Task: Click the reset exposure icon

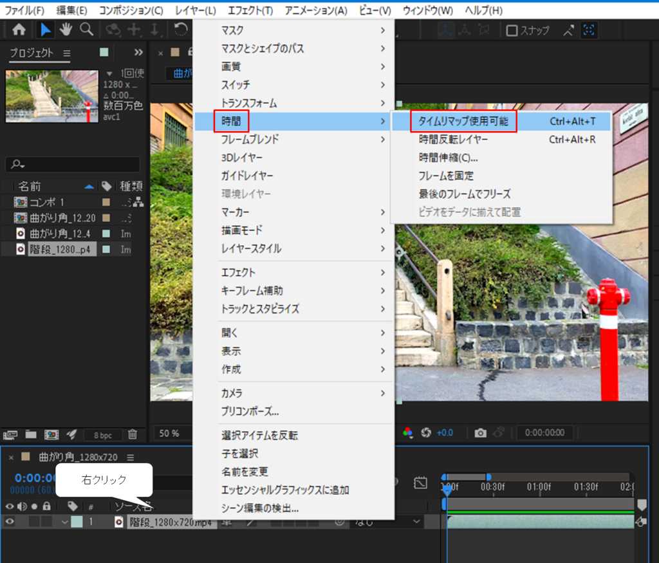Action: pos(425,433)
